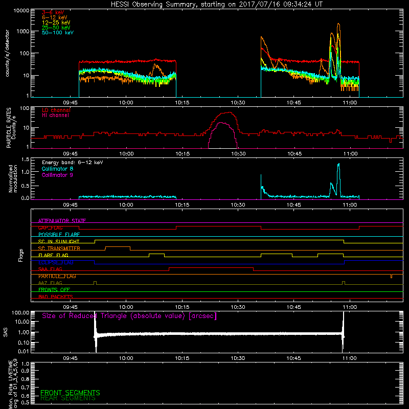
Task: Select the Collimator 8 legend entry
Action: (57, 169)
